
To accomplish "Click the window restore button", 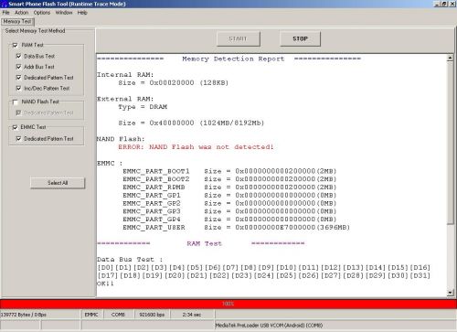I will tap(444, 4).
